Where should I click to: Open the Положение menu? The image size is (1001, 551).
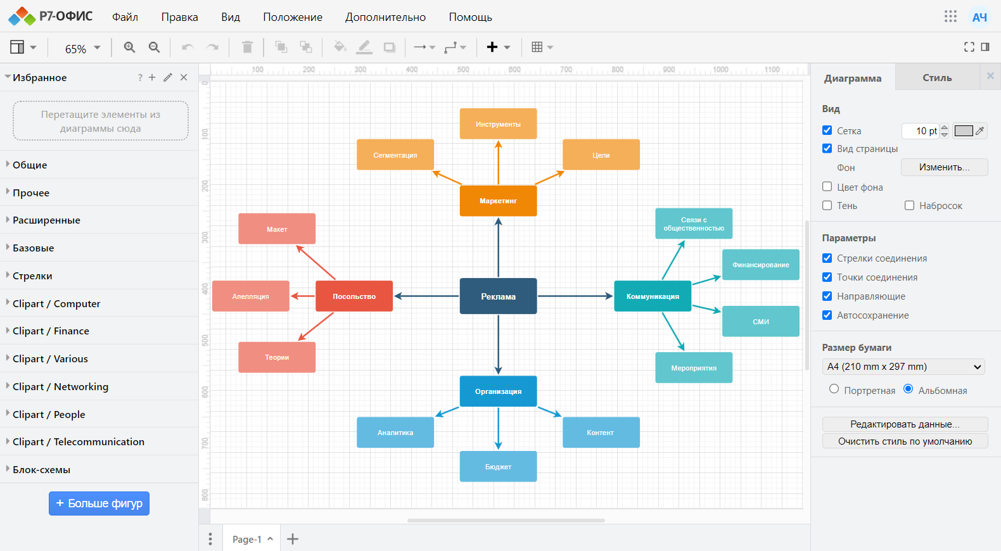[x=292, y=17]
